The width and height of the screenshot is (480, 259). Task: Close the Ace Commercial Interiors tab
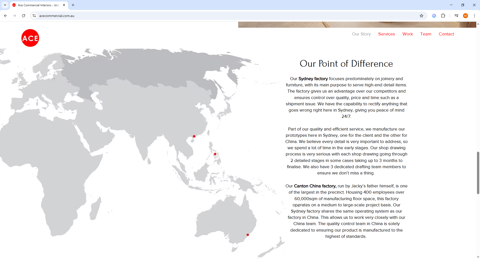[x=64, y=5]
